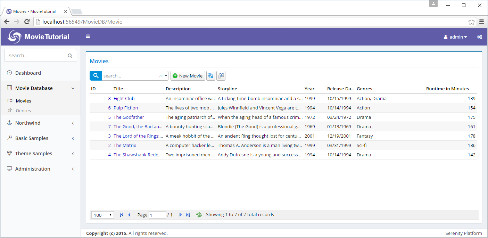Open Genres in the sidebar

pyautogui.click(x=23, y=110)
